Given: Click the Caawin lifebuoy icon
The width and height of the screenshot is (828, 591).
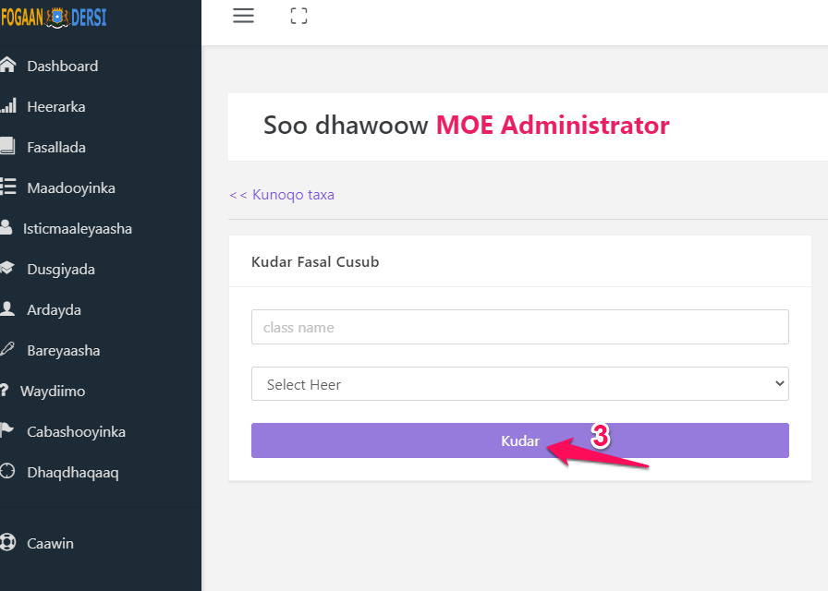Looking at the screenshot, I should [x=8, y=542].
